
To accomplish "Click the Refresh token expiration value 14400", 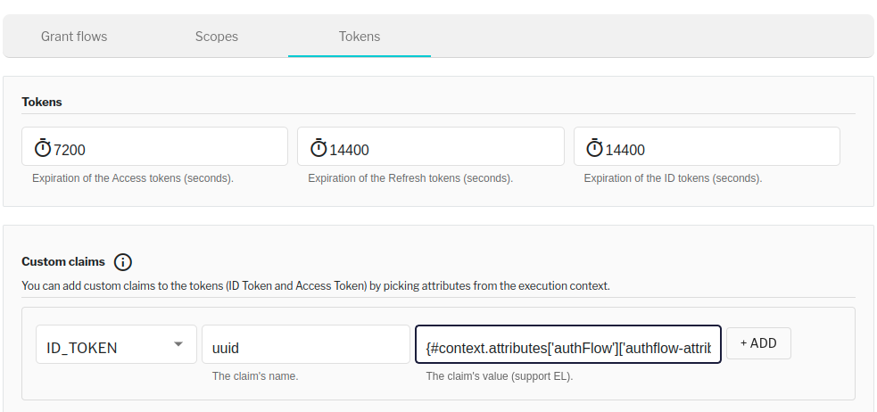I will (x=350, y=150).
